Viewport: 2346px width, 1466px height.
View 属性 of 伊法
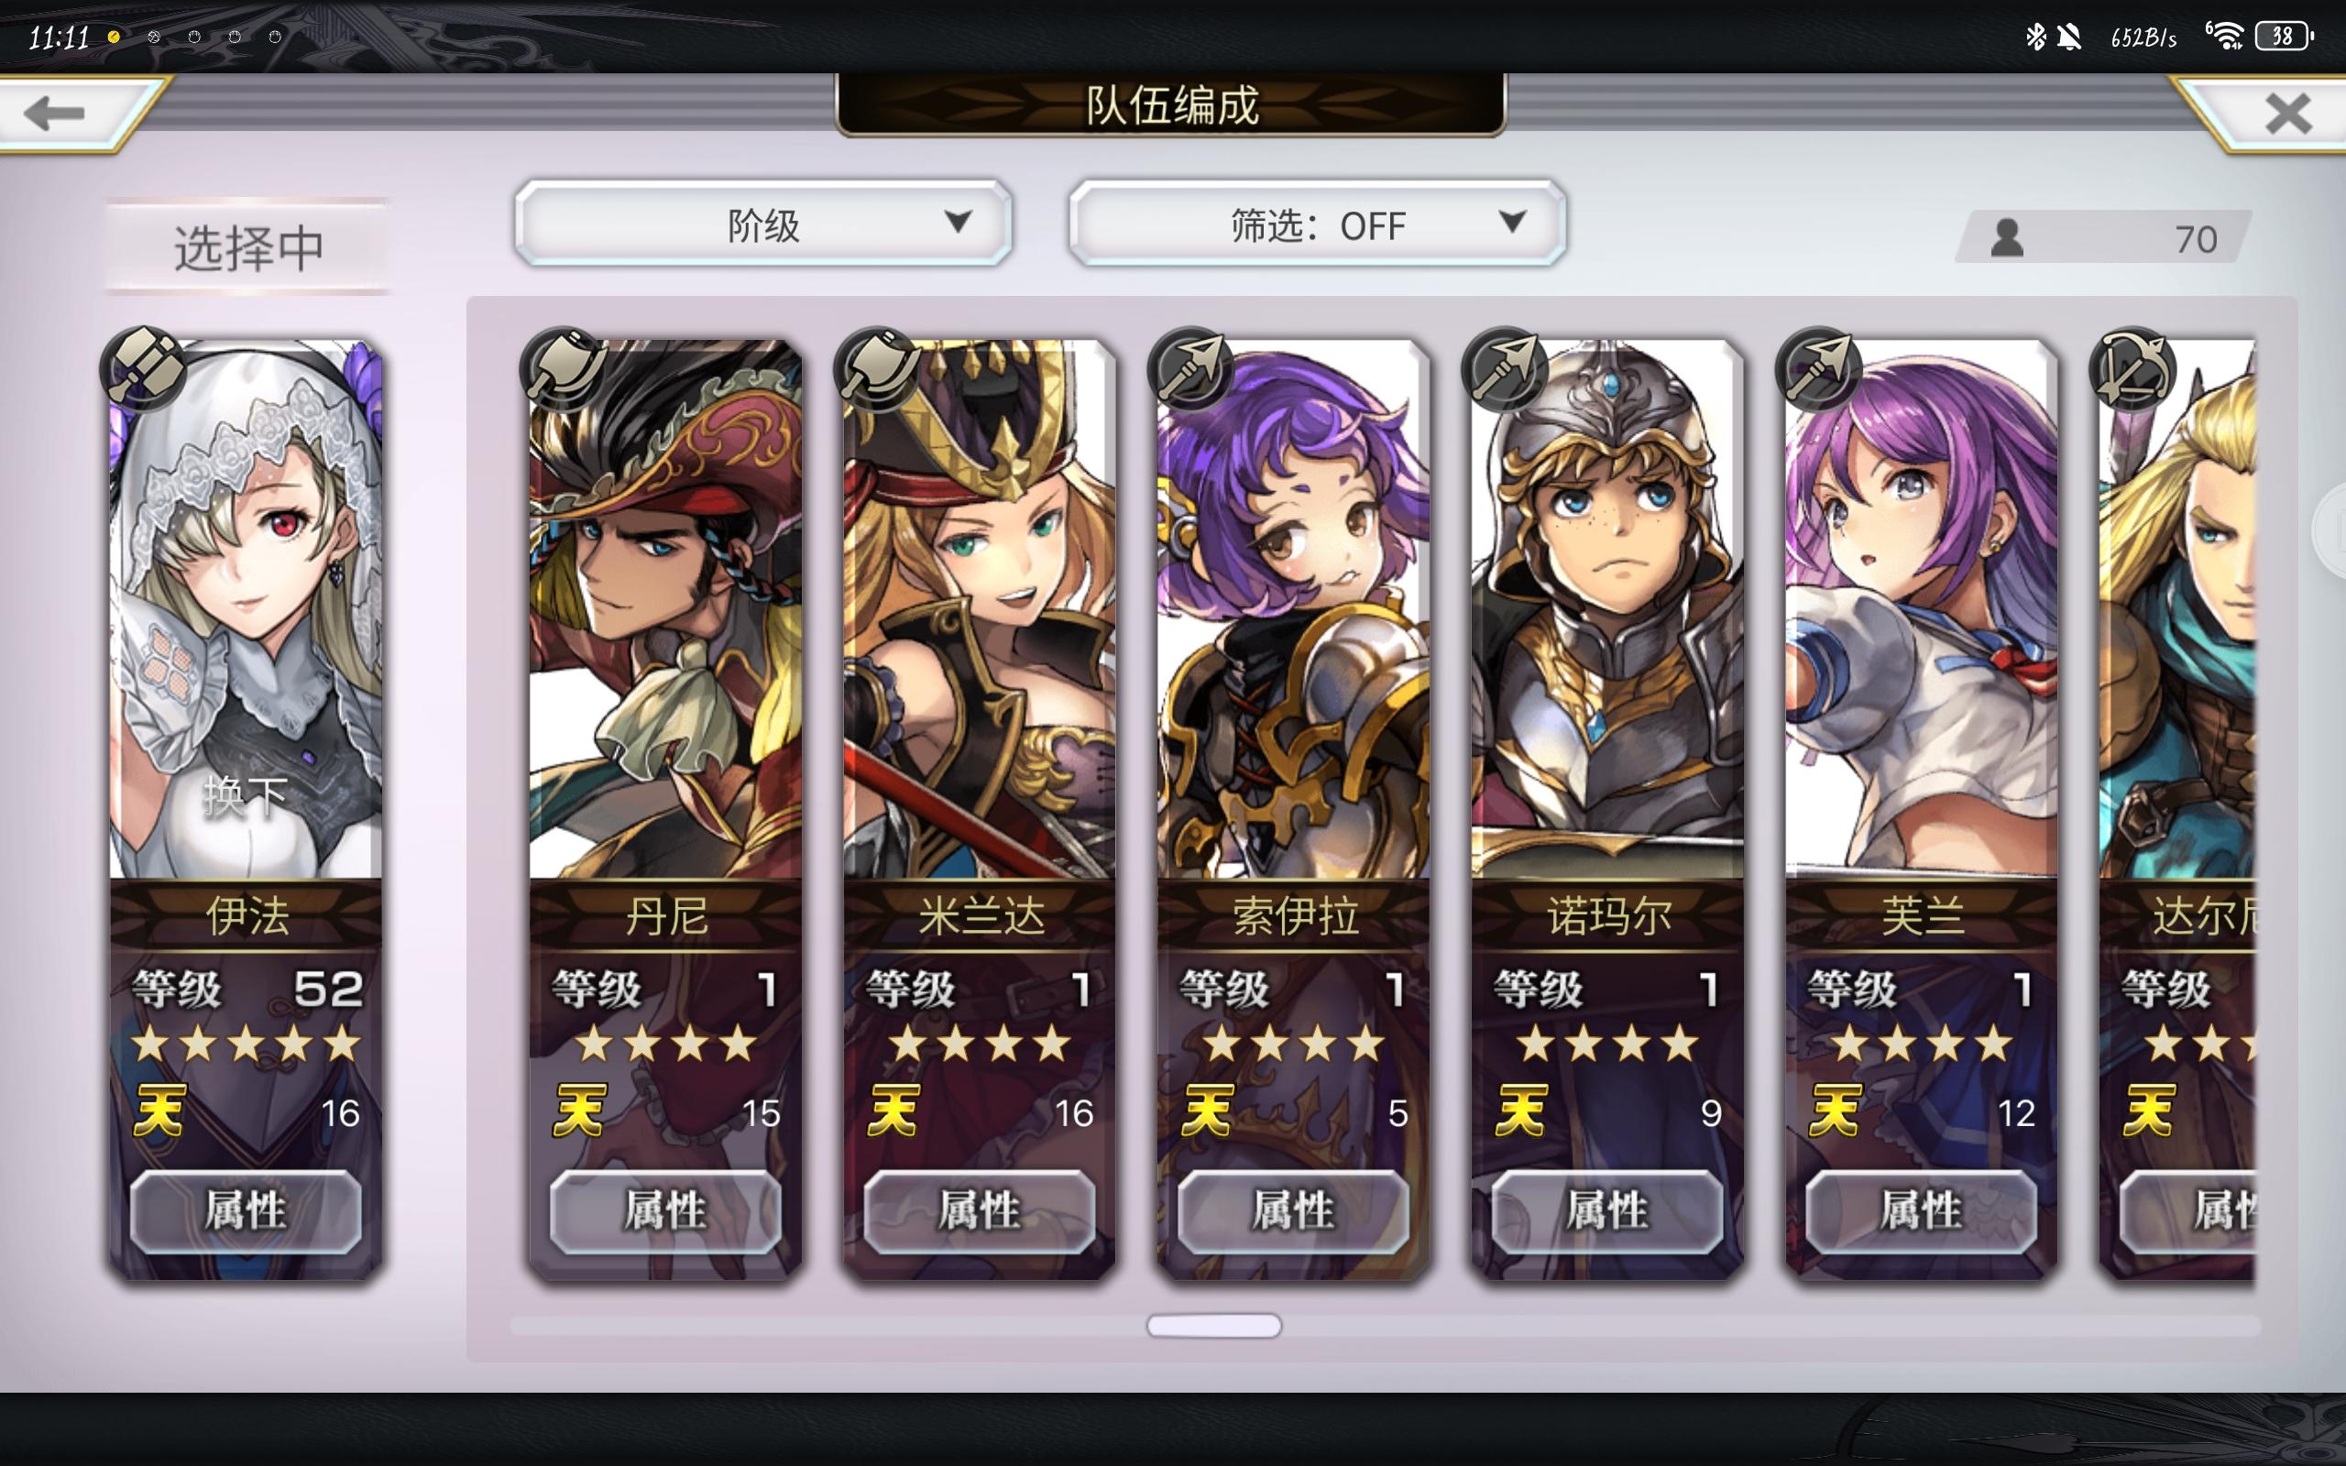[246, 1211]
